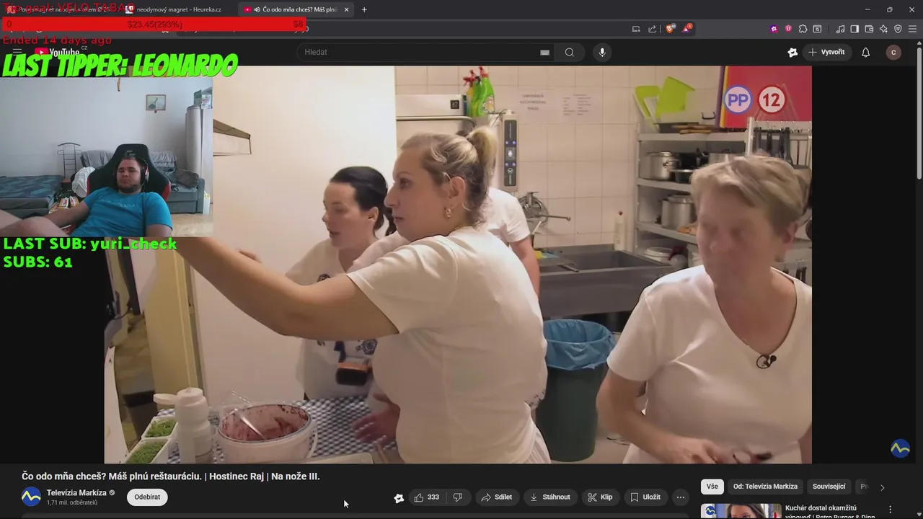Open a new browser tab
The image size is (923, 519).
(x=364, y=9)
